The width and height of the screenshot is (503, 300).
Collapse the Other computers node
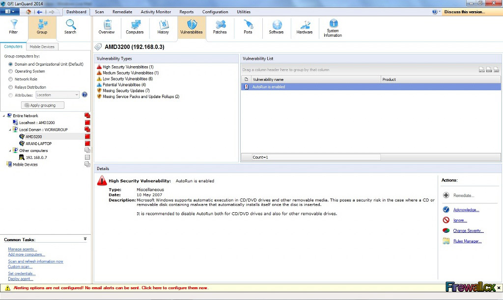pos(10,151)
